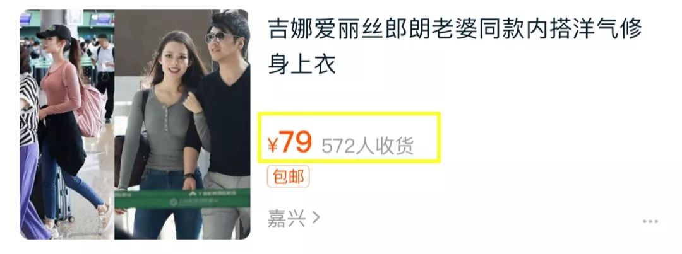Select the 572人收货 buyer count text
This screenshot has width=682, height=254.
(x=368, y=146)
